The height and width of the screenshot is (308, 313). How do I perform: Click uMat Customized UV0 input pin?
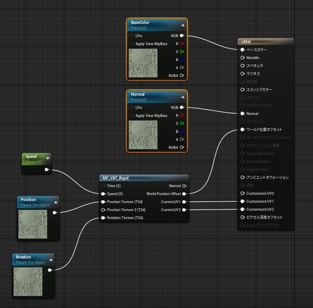pyautogui.click(x=243, y=193)
